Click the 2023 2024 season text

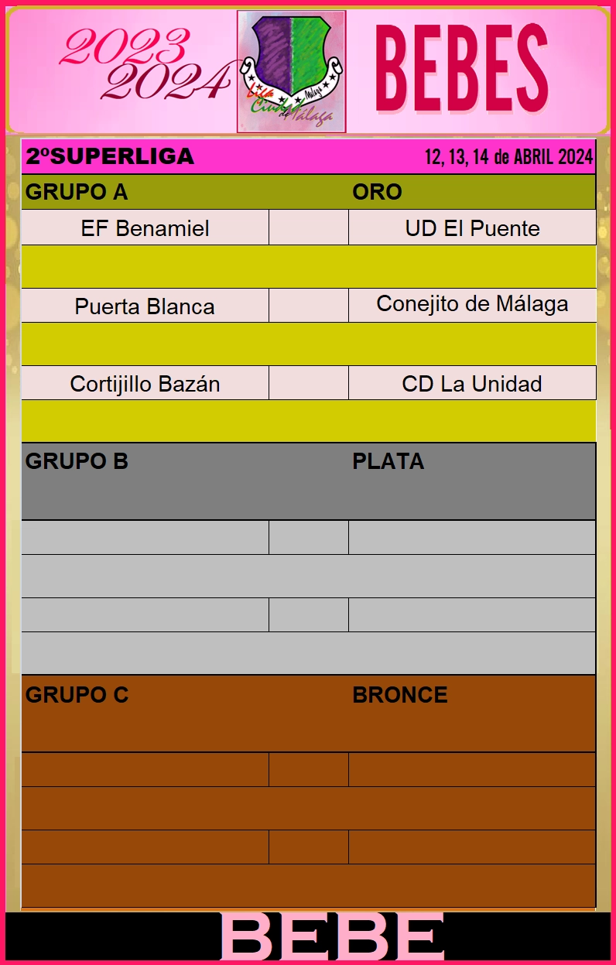(x=145, y=65)
